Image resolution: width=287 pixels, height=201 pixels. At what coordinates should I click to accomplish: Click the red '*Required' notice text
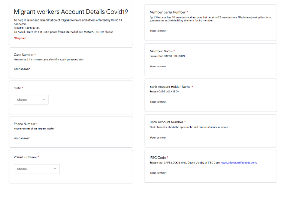coord(20,38)
